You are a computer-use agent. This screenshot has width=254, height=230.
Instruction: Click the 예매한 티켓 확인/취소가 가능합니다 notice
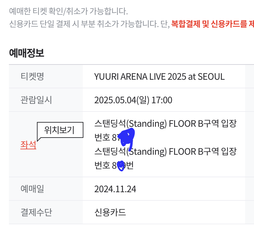68,11
